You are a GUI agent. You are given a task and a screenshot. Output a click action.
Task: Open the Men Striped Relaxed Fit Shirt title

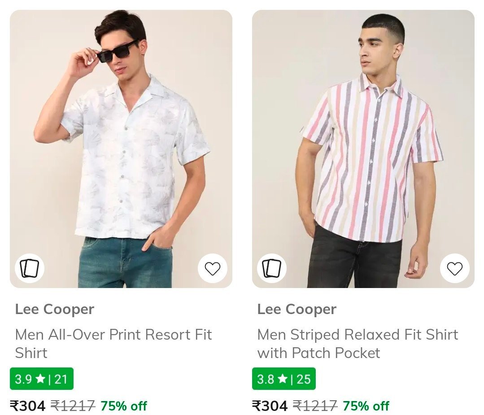click(357, 343)
